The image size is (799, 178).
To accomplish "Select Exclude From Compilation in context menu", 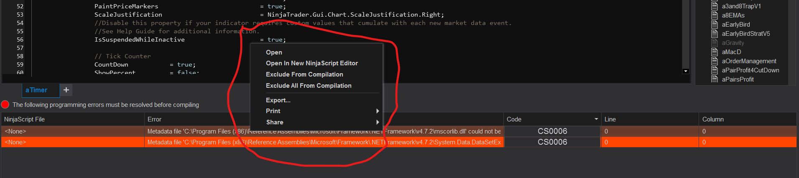I will tap(304, 74).
